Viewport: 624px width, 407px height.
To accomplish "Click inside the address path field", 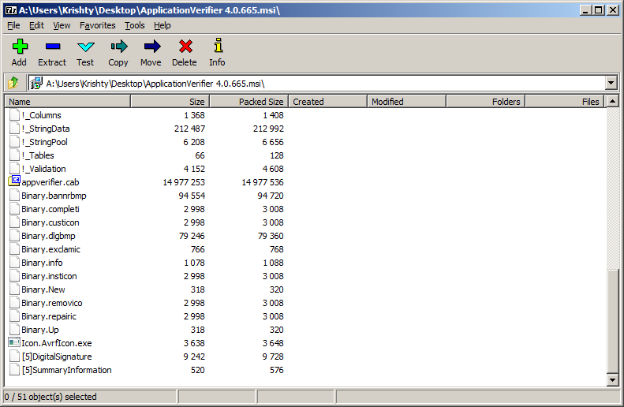I will coord(316,83).
